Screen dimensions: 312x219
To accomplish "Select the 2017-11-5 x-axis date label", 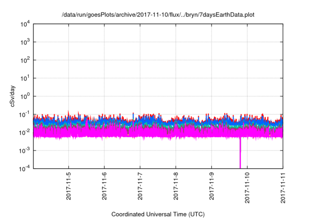I will point(68,186).
